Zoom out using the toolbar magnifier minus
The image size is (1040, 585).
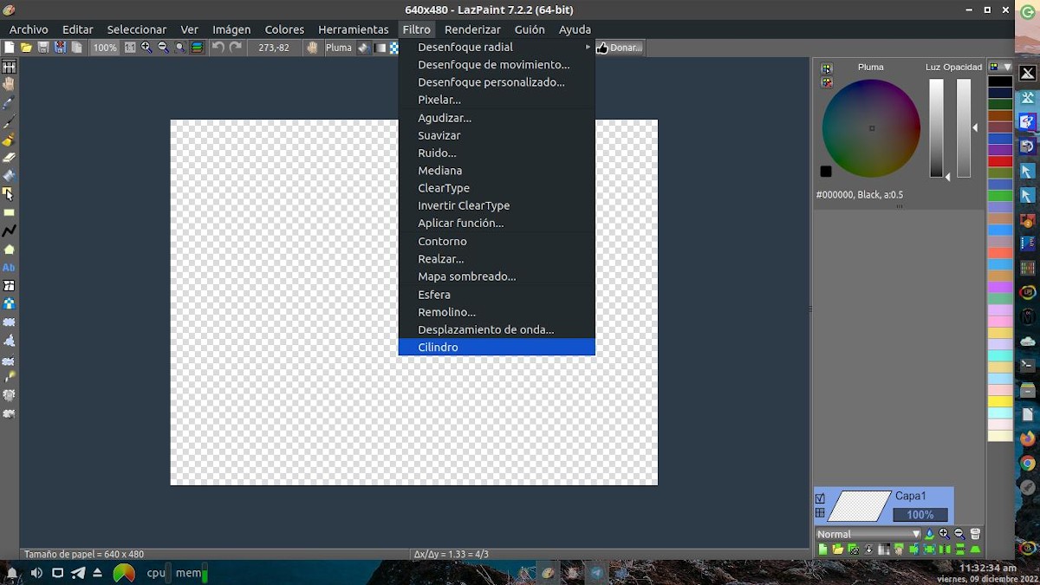164,48
